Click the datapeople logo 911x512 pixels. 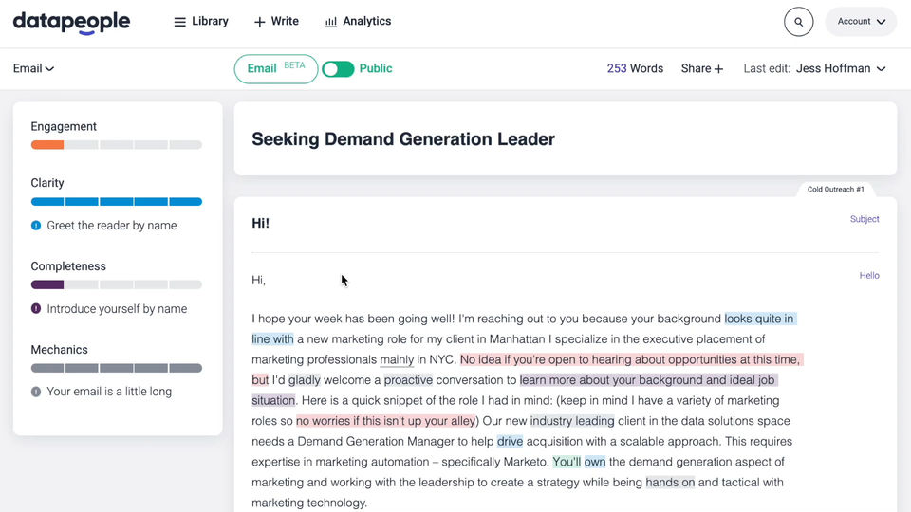coord(71,22)
